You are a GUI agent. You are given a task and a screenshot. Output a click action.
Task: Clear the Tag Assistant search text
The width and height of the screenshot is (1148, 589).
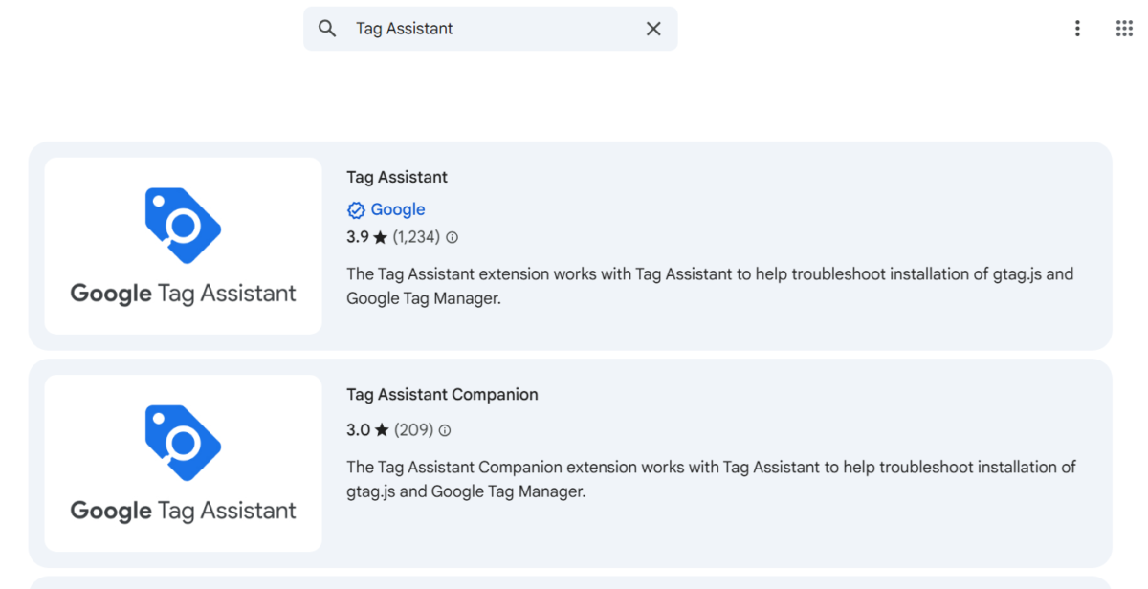653,29
